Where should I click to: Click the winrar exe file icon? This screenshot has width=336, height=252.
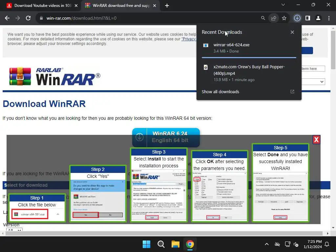pyautogui.click(x=205, y=45)
